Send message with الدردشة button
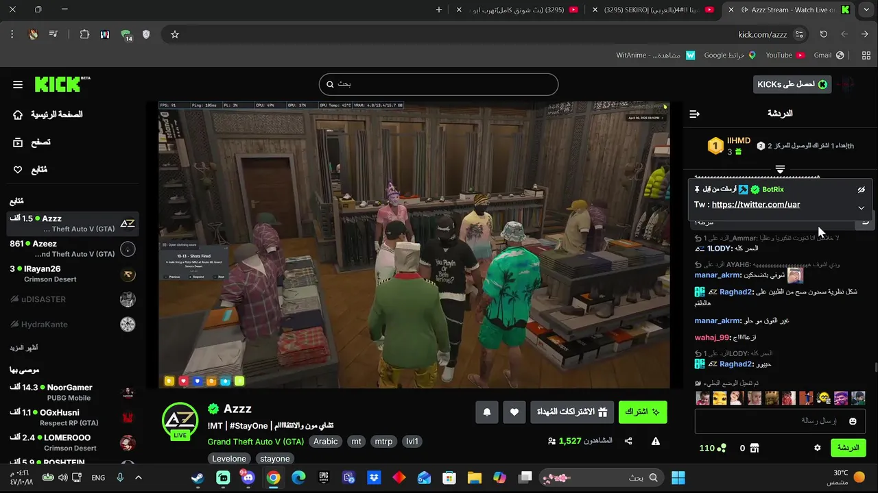The height and width of the screenshot is (493, 878). pyautogui.click(x=848, y=448)
